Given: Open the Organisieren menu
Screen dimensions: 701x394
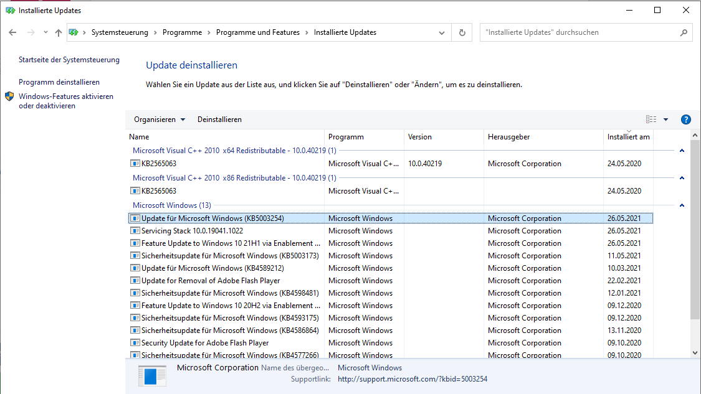Looking at the screenshot, I should 159,120.
